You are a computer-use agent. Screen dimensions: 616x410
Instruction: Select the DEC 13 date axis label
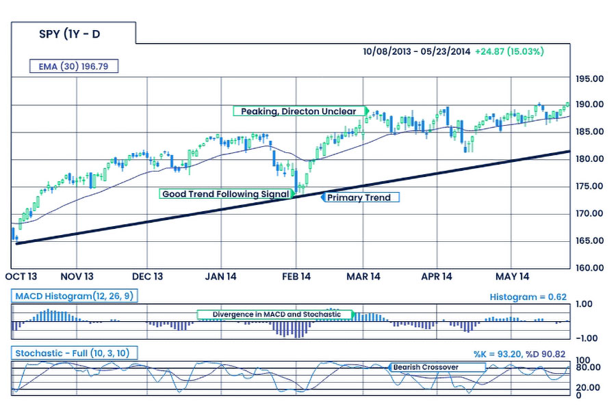(147, 277)
